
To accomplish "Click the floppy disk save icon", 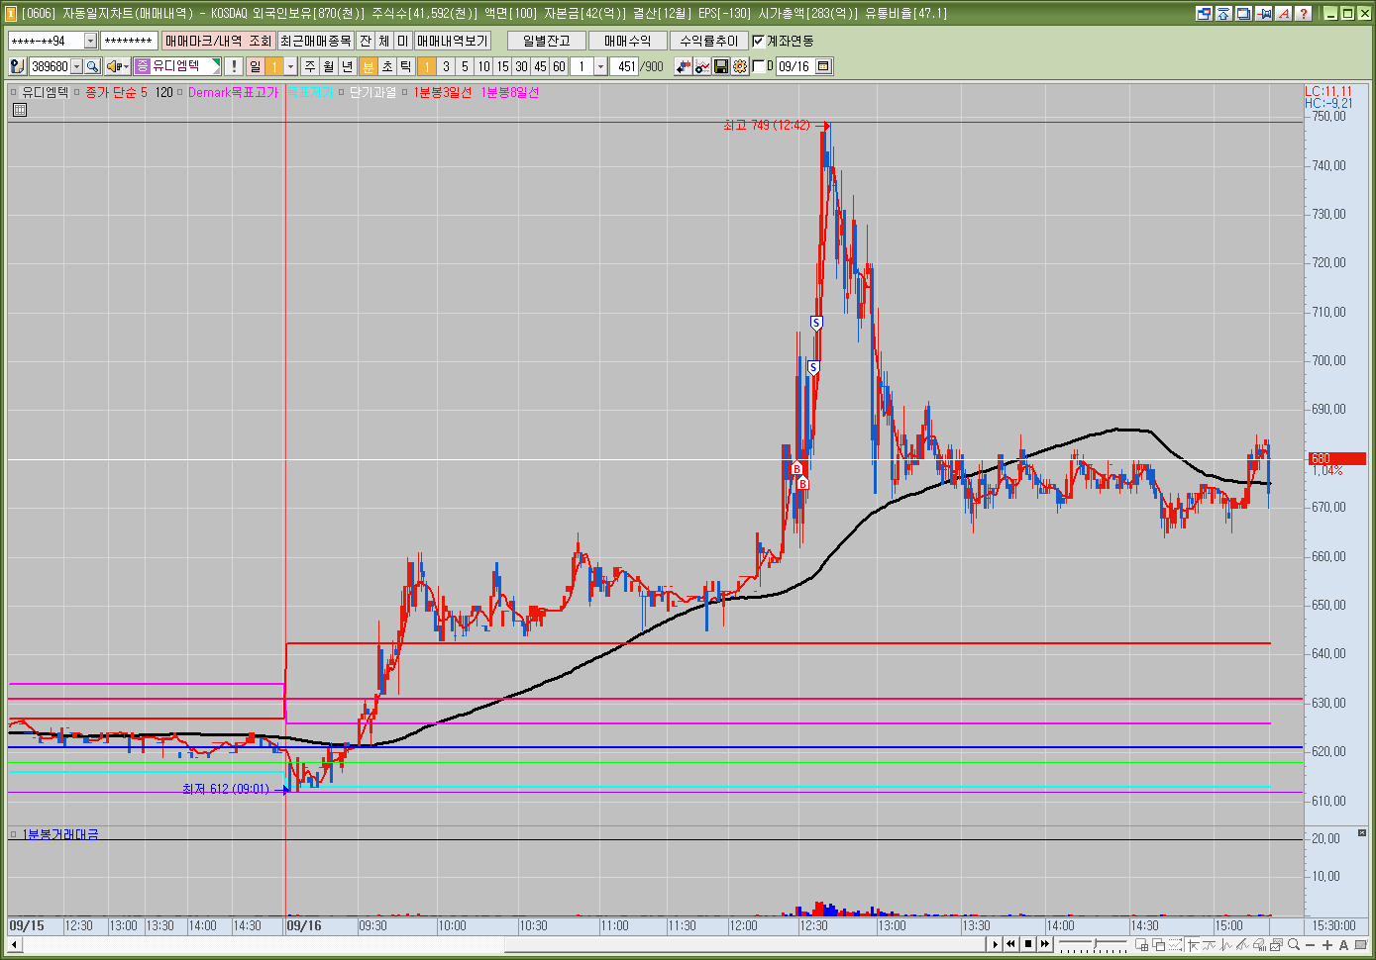I will coord(721,66).
